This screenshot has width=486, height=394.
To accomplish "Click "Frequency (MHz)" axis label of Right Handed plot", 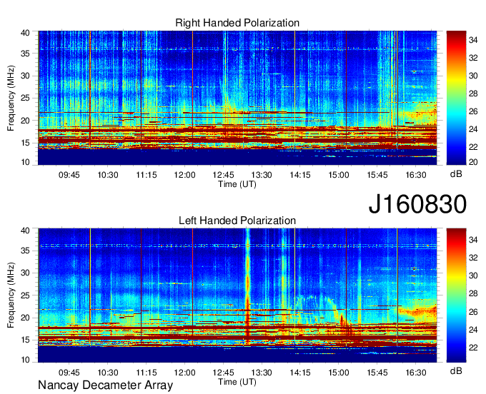I will tap(11, 98).
